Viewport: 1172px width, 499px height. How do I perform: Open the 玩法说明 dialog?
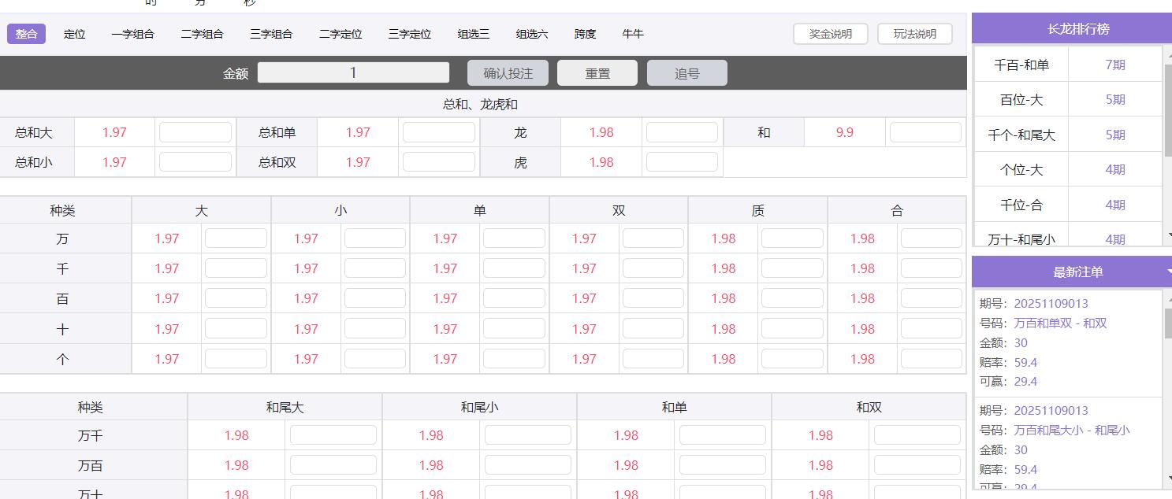point(914,34)
